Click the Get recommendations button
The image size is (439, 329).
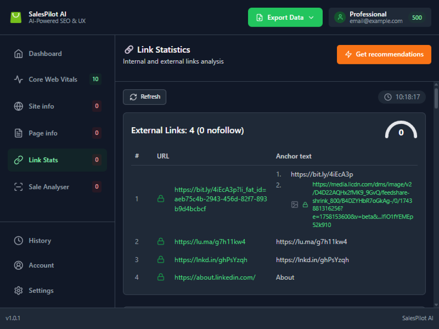pos(384,54)
